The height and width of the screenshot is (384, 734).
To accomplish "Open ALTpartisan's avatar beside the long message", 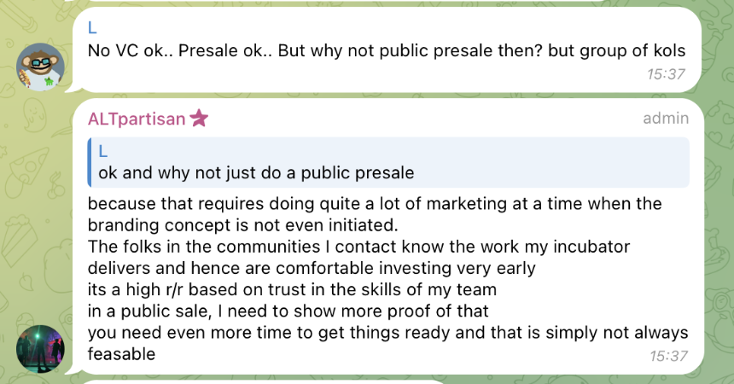I will pos(41,349).
